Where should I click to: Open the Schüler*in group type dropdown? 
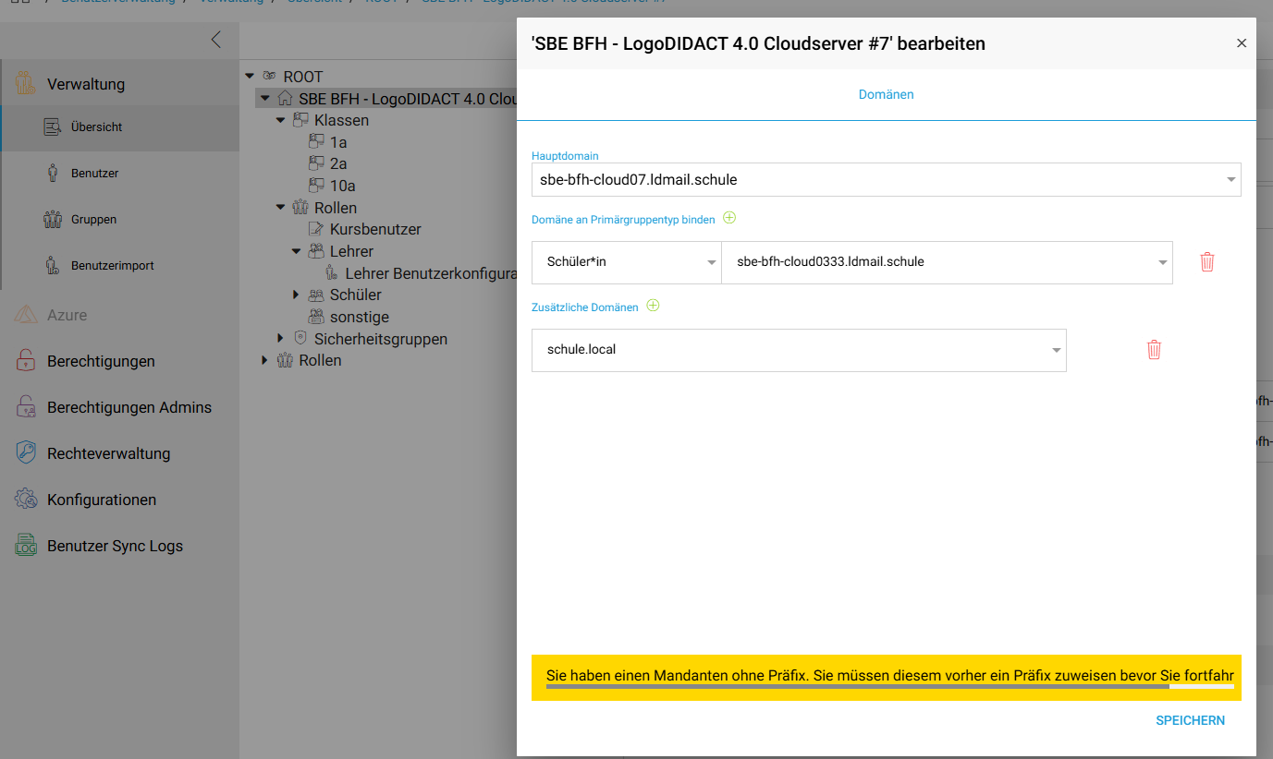[x=626, y=262]
